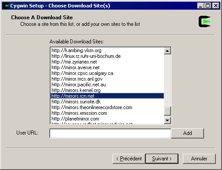Close the Cygwin Setup window
The height and width of the screenshot is (170, 222).
216,6
